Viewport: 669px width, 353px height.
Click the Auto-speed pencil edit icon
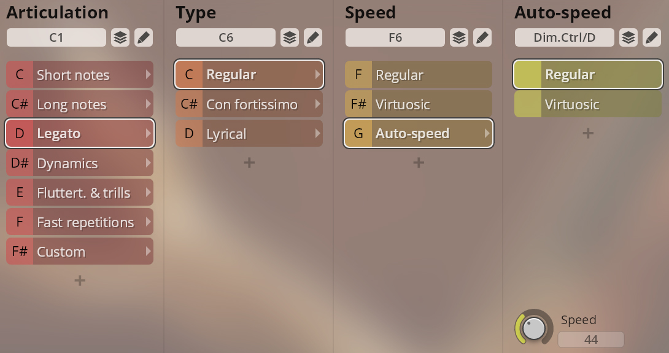pyautogui.click(x=651, y=37)
